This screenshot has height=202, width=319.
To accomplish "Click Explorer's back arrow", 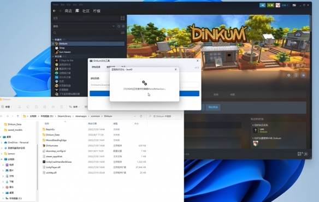I will pos(2,116).
